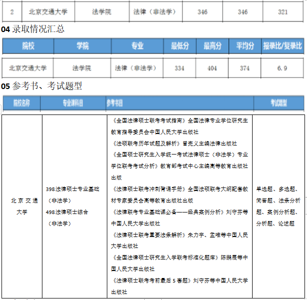Screen dimensions: 307x300
Task: Select the '参考书目' header cell
Action: click(180, 103)
